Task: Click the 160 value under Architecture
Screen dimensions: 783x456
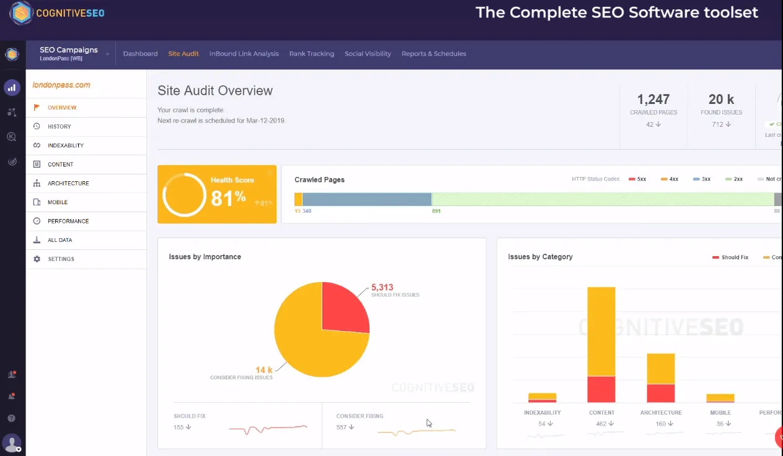Action: click(660, 424)
